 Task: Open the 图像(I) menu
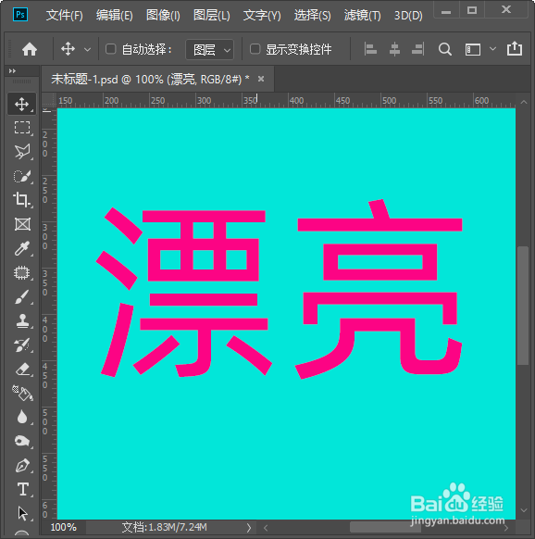point(163,15)
